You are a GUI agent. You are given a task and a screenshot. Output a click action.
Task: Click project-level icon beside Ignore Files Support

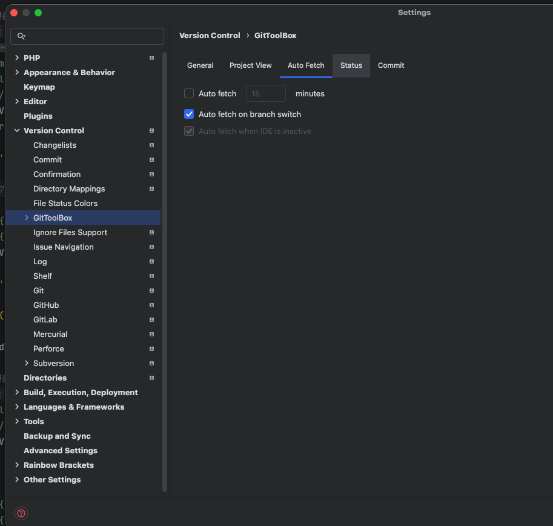pyautogui.click(x=151, y=233)
